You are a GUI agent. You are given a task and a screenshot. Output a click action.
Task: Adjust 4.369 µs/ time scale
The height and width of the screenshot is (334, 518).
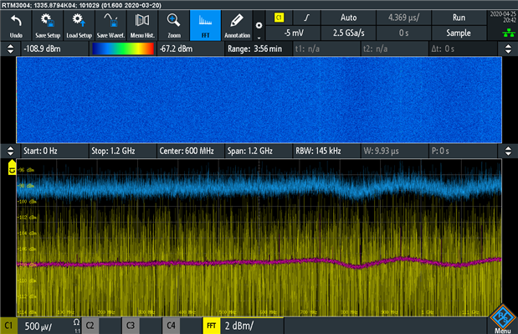tap(403, 18)
